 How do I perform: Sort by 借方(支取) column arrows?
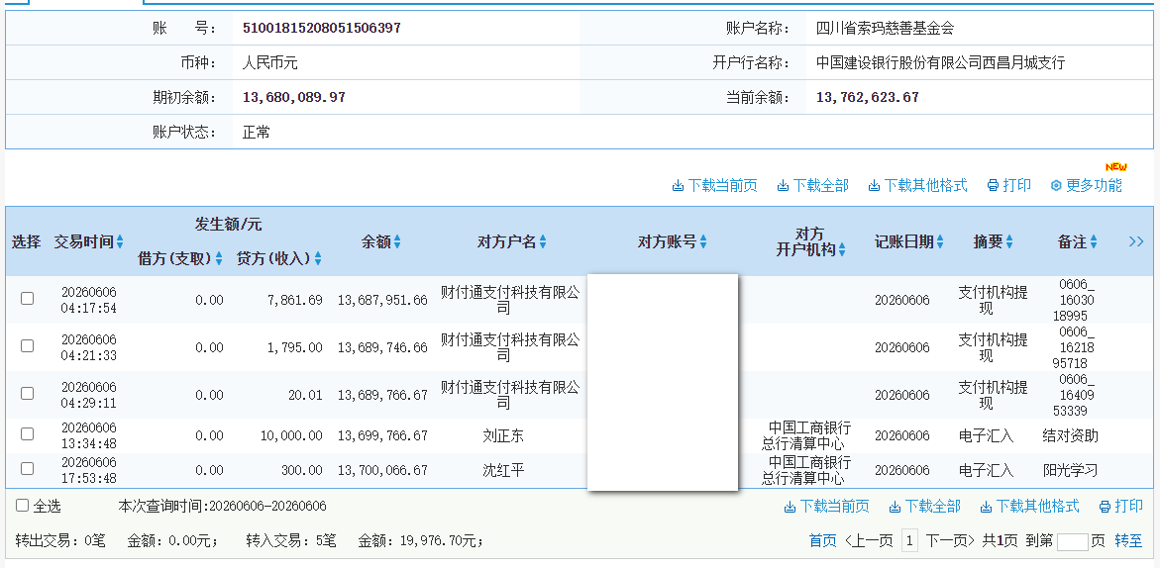218,258
